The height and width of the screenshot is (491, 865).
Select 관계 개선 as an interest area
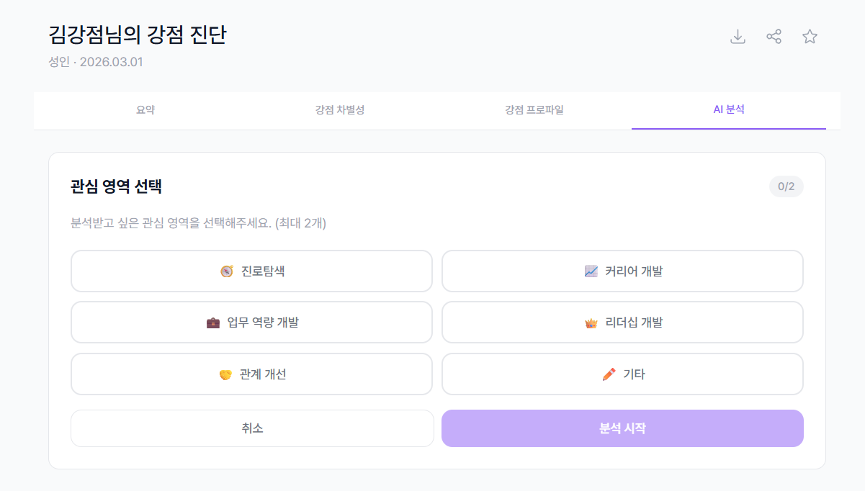(x=251, y=374)
